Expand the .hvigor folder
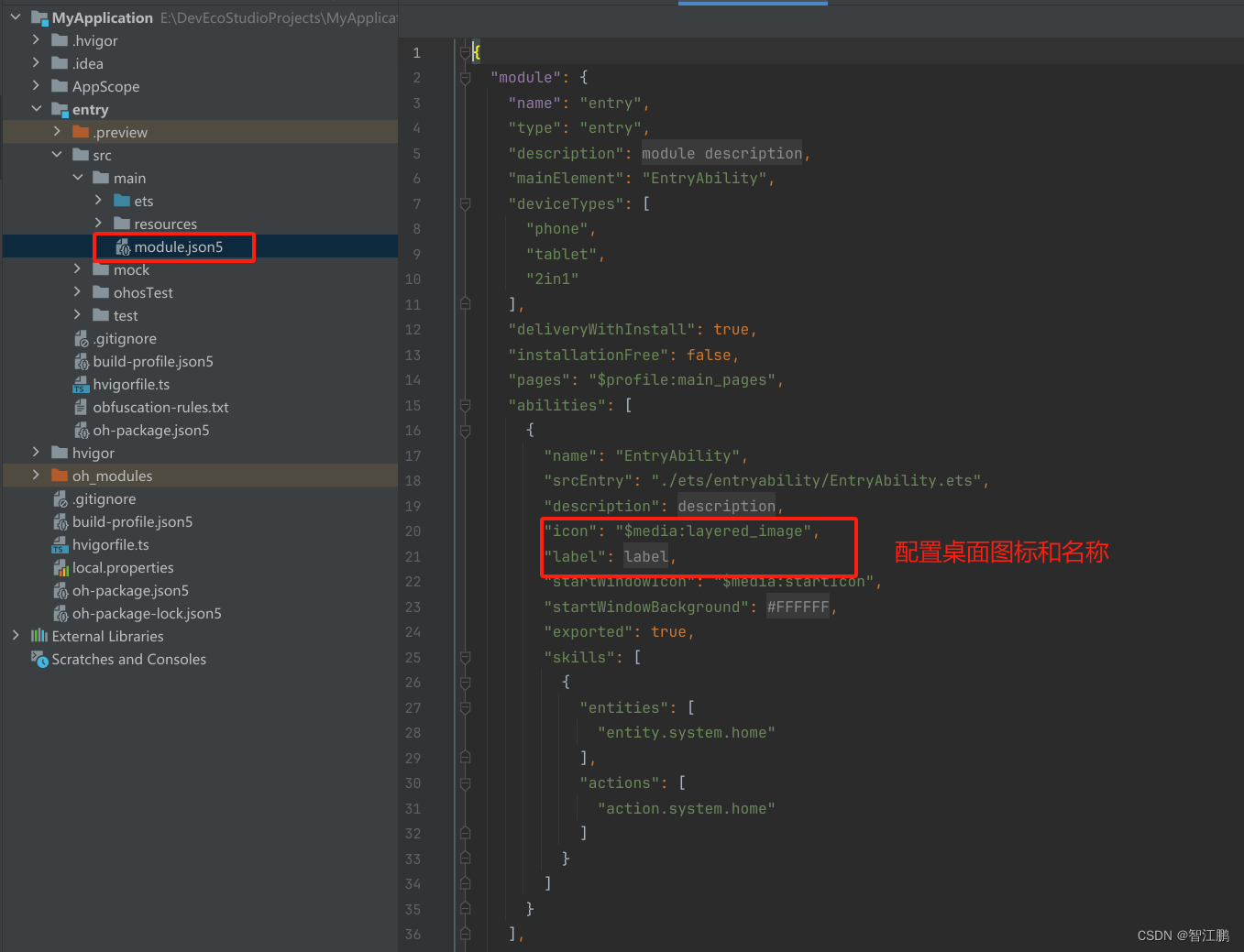Image resolution: width=1244 pixels, height=952 pixels. pyautogui.click(x=36, y=39)
